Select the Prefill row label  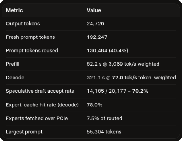(x=13, y=64)
